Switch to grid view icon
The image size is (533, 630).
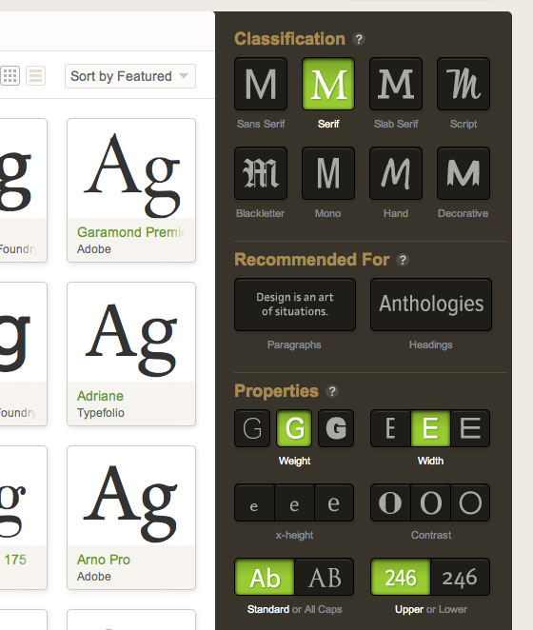click(x=10, y=75)
